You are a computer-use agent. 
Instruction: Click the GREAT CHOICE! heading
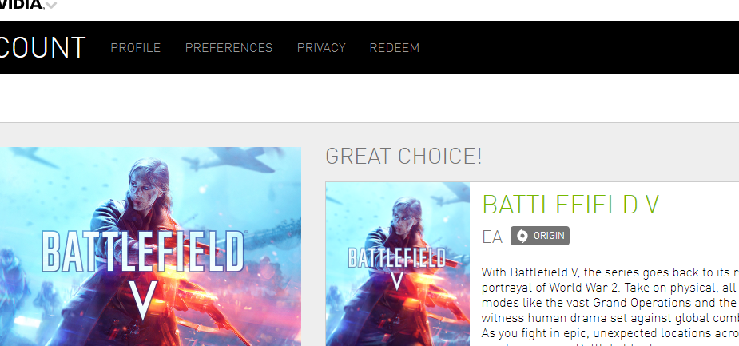403,156
